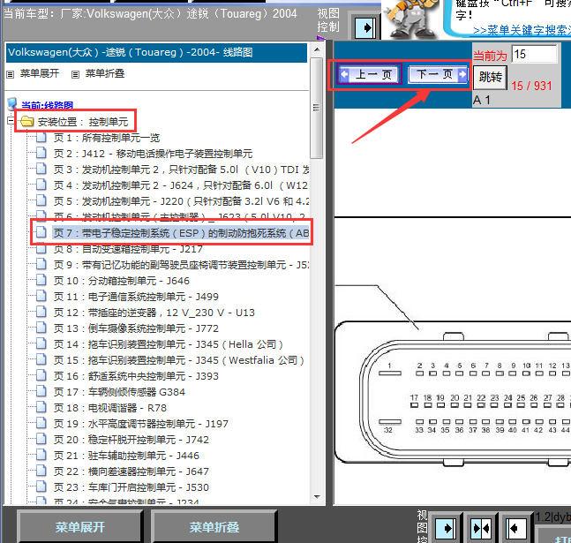This screenshot has width=571, height=543.
Task: Click tree scrollbar up arrow
Action: click(317, 49)
